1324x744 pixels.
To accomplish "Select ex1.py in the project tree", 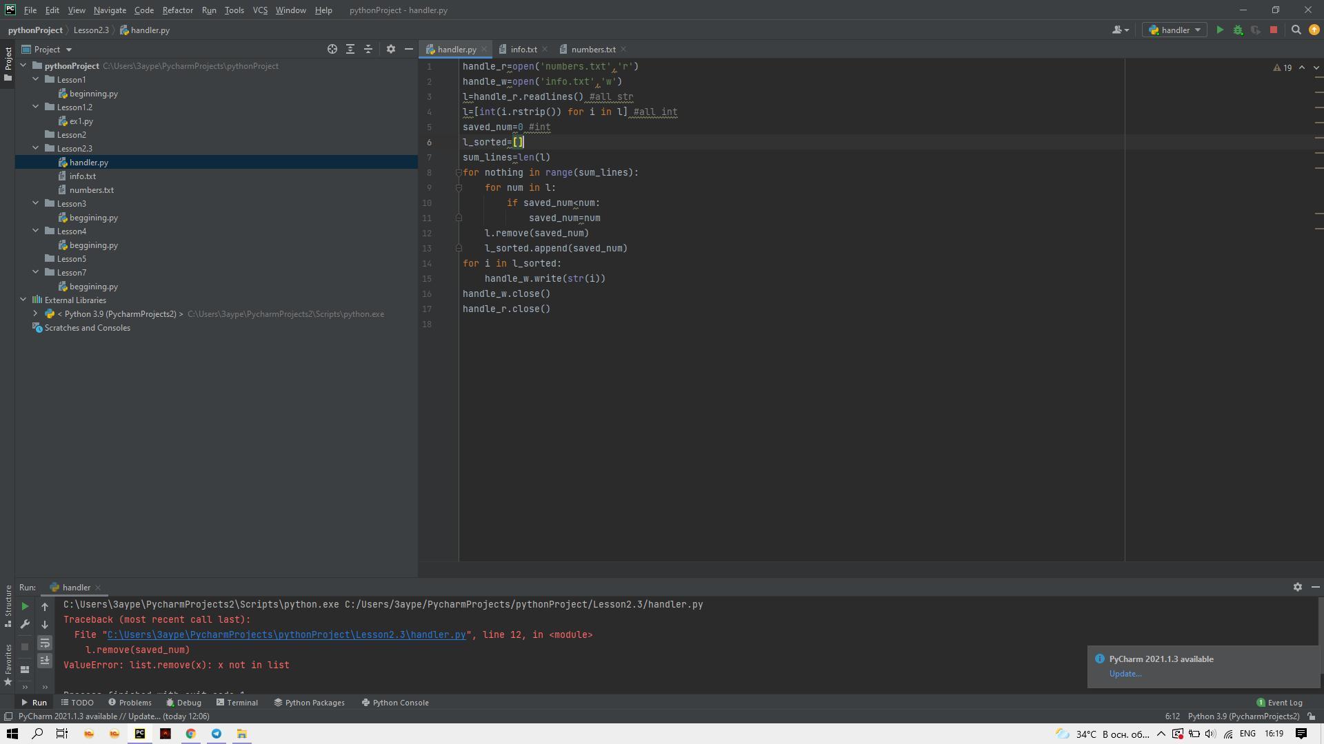I will [x=81, y=121].
